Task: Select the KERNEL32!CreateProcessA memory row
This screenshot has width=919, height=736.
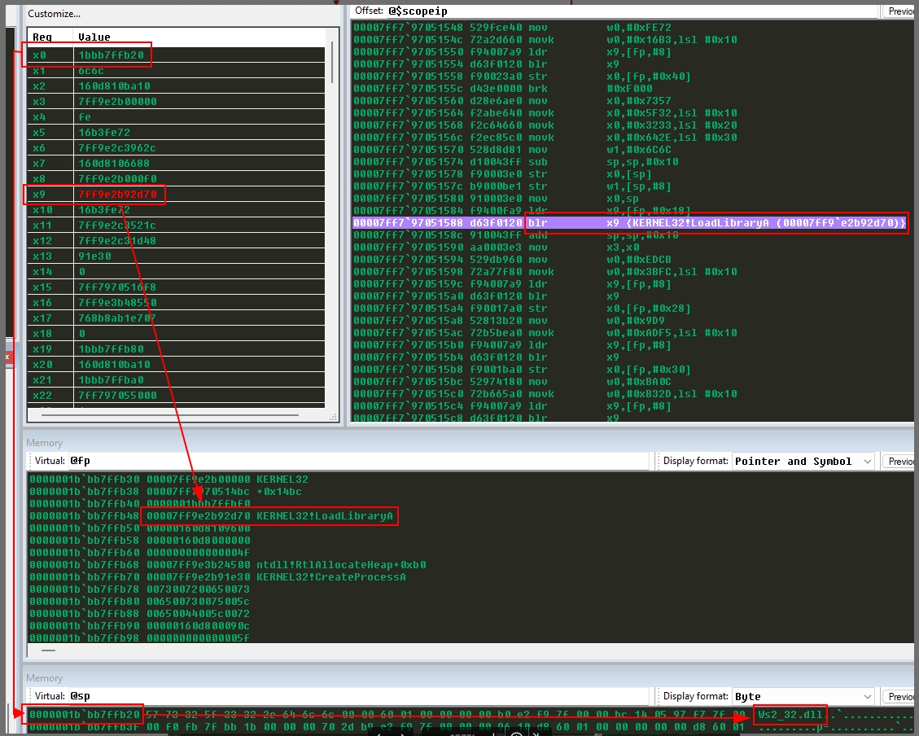Action: [217, 577]
